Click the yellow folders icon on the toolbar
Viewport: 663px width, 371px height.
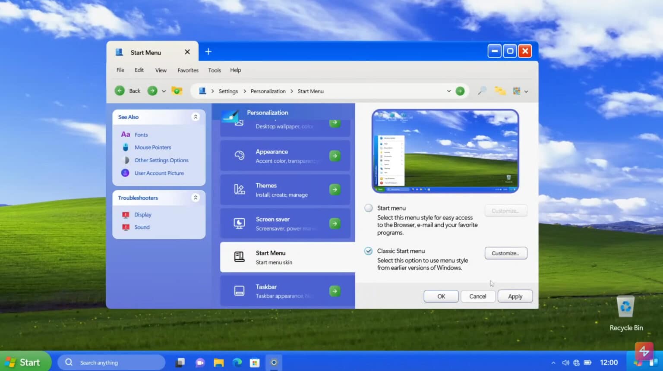coord(500,91)
